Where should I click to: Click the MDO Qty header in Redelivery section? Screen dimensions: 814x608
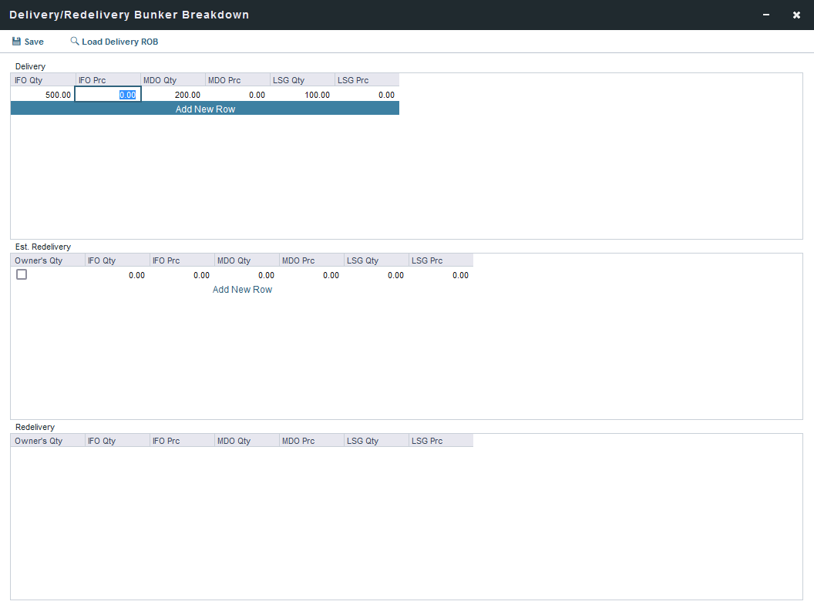coord(247,442)
